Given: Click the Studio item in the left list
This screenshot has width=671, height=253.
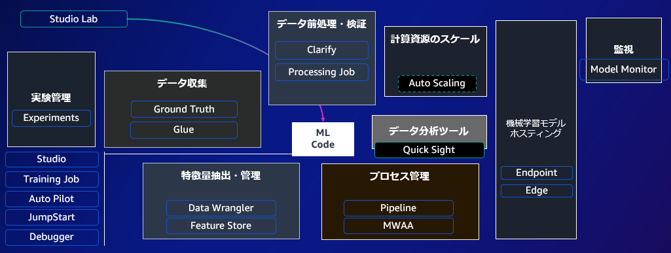Looking at the screenshot, I should click(x=52, y=160).
